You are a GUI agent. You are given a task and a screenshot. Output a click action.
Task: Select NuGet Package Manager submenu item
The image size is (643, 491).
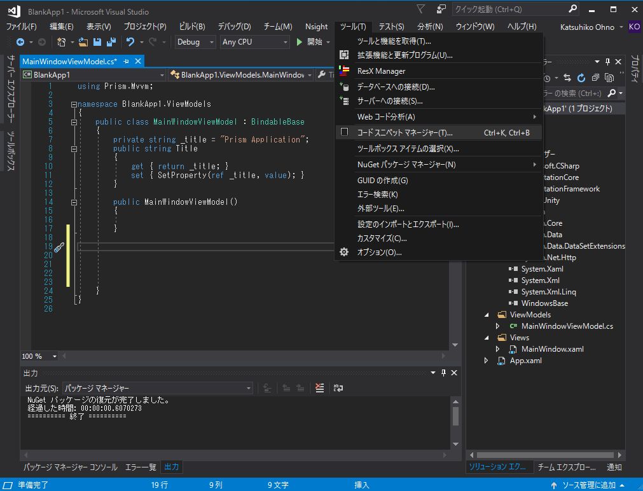[439, 165]
